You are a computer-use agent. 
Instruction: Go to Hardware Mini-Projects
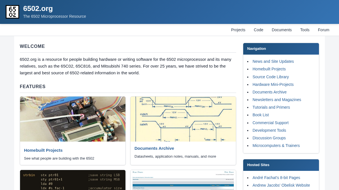pyautogui.click(x=273, y=84)
